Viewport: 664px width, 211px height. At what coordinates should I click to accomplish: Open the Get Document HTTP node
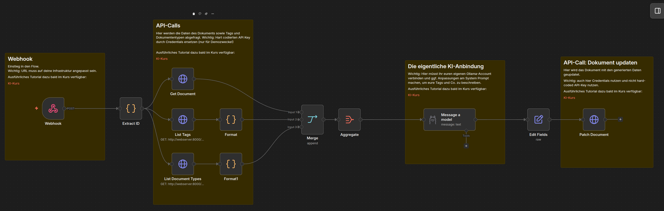point(183,79)
